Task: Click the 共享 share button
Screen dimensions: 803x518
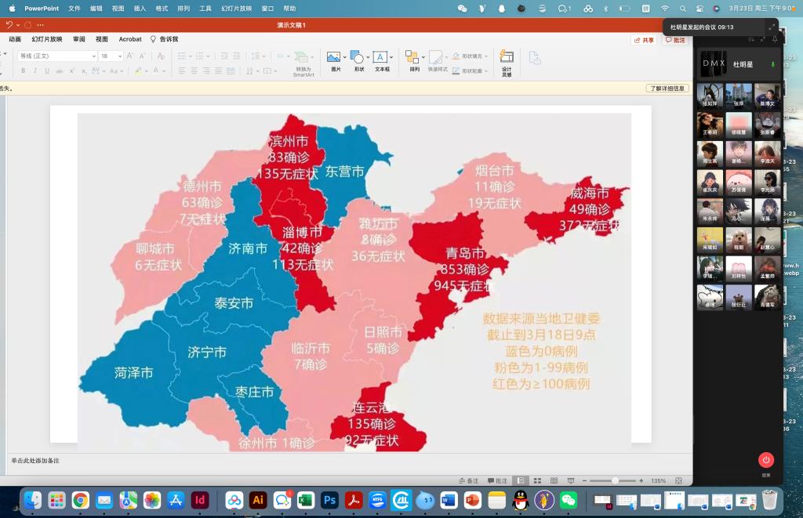Action: click(x=644, y=40)
